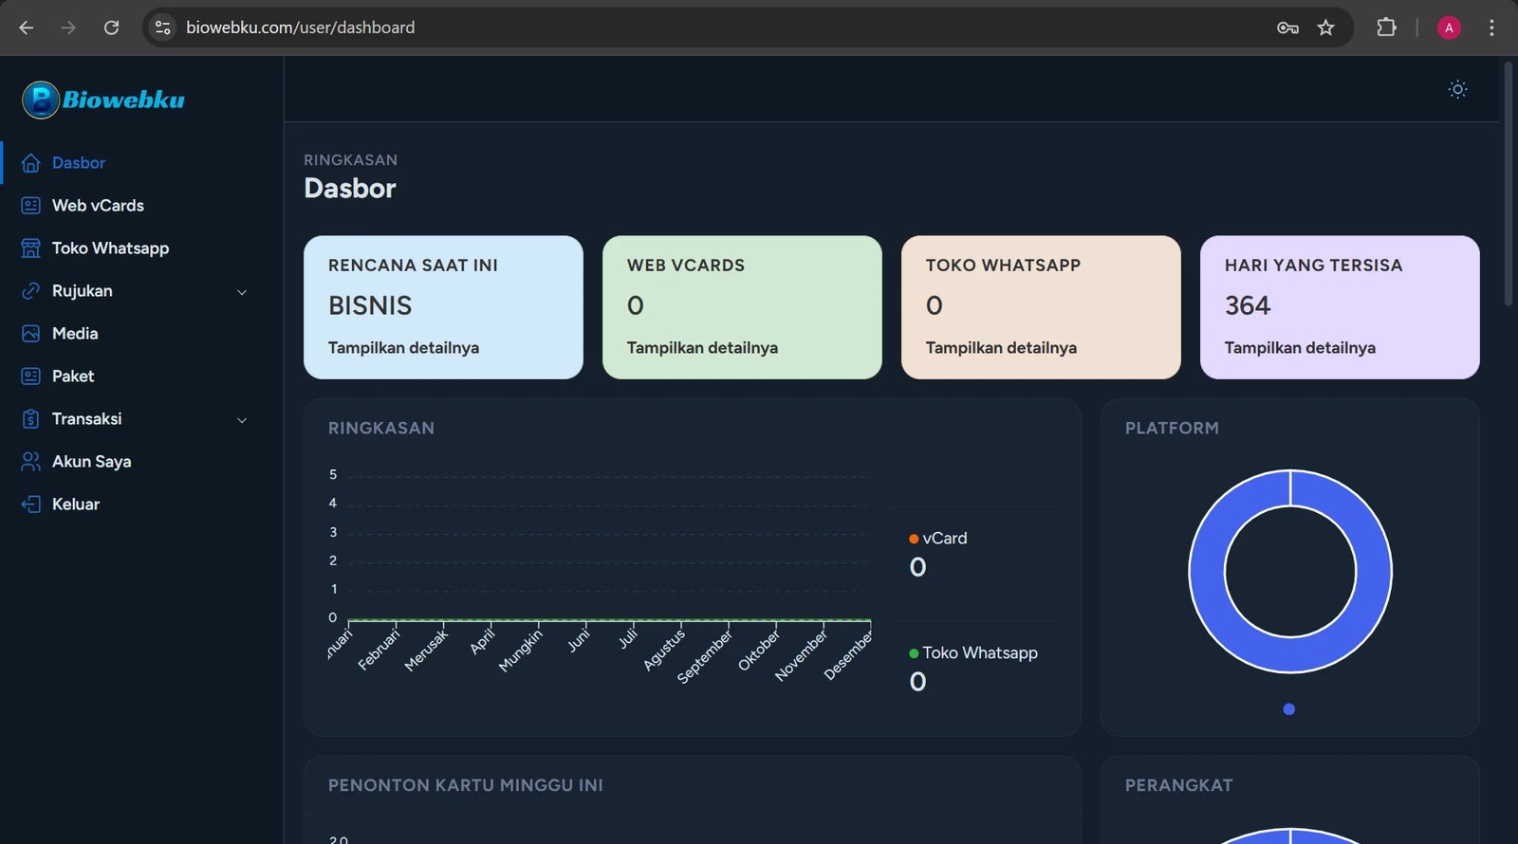1518x844 pixels.
Task: Click the BISNIS plan text
Action: pyautogui.click(x=370, y=305)
